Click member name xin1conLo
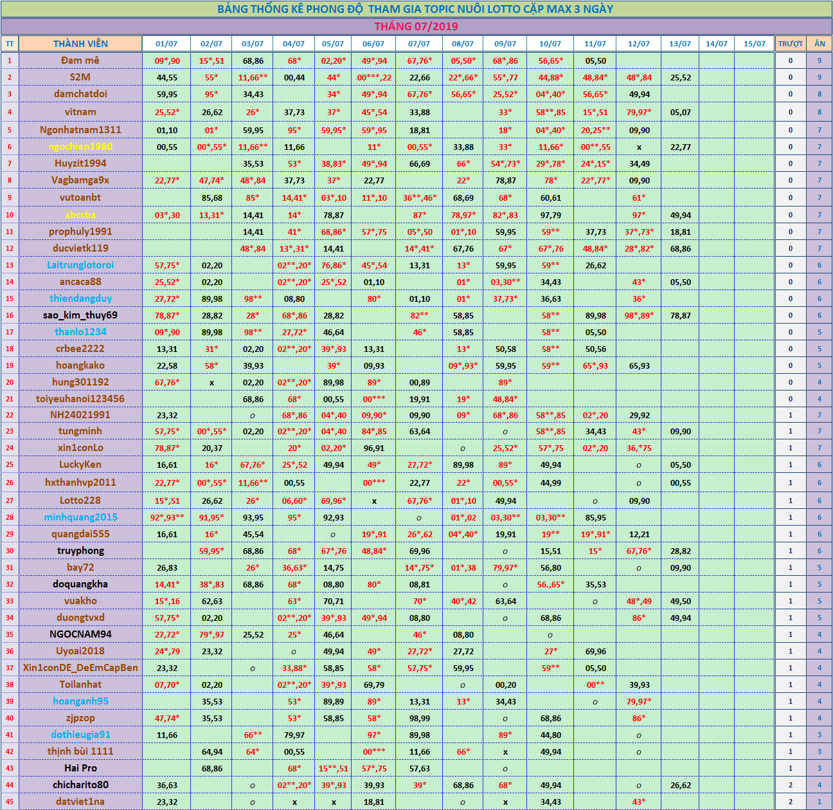Screen dimensions: 833x810 point(80,448)
